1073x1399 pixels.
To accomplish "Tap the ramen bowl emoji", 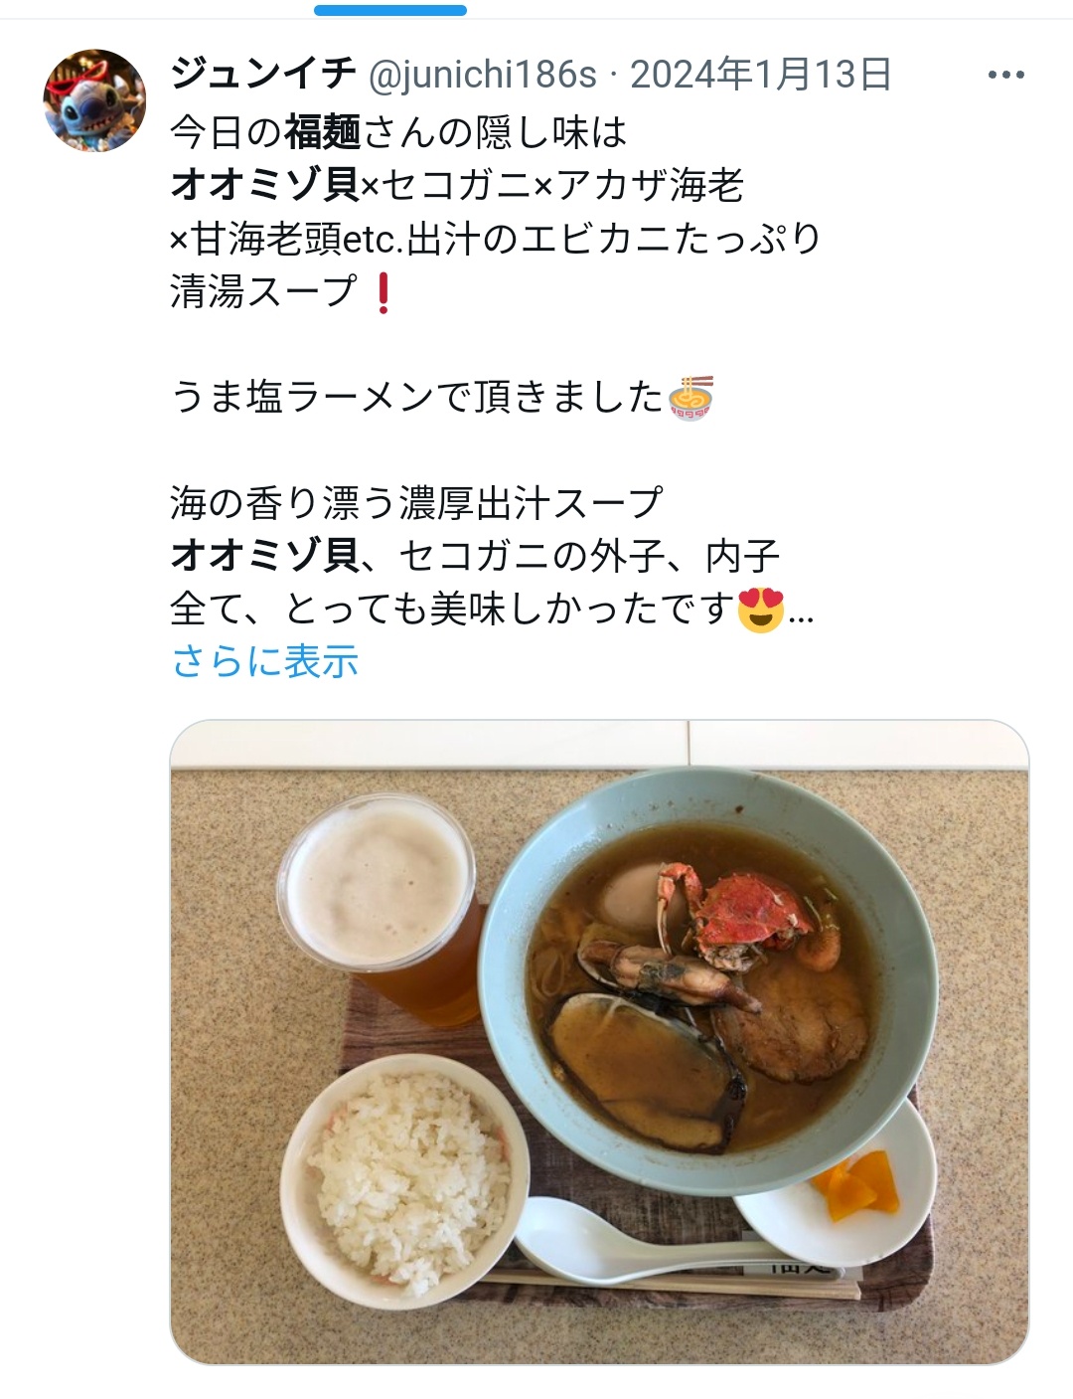I will pos(691,398).
